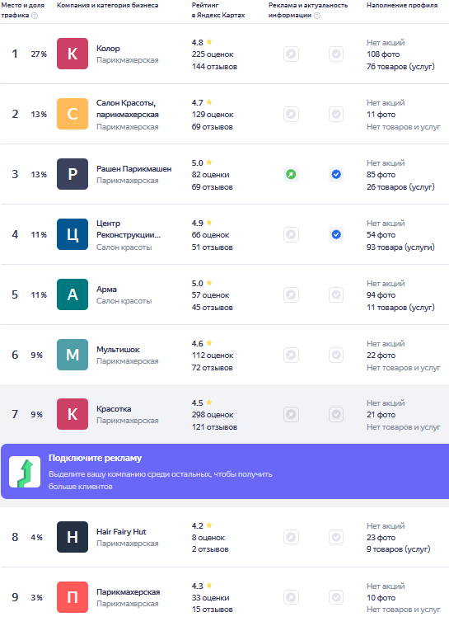Click the Подключите рекламу banner heading
449x631 pixels.
pyautogui.click(x=96, y=458)
